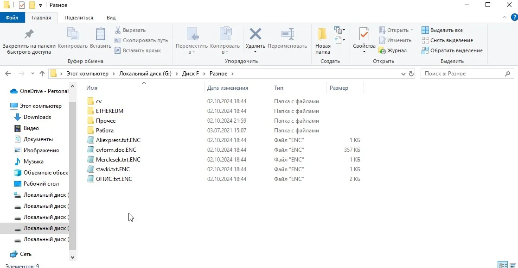Sort files by the Size column header
Viewport: 518px width, 268px height.
pos(339,88)
